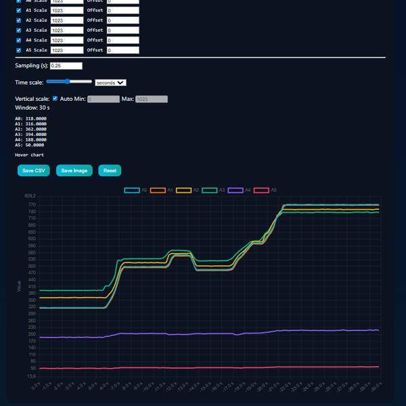Viewport: 406px width, 406px height.
Task: Click the A5 Scale input field
Action: [67, 50]
